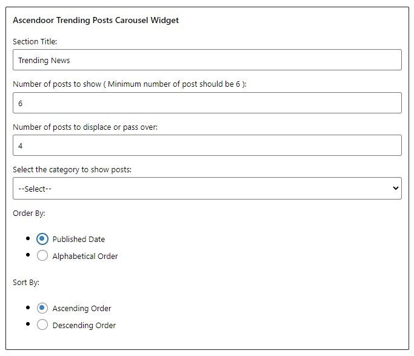414x356 pixels.
Task: Click the Order By heading
Action: click(x=29, y=213)
